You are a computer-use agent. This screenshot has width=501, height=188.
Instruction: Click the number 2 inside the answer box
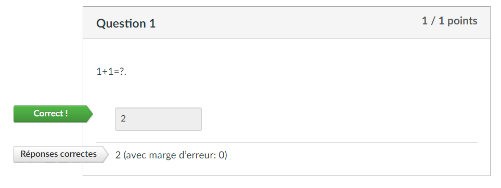(123, 119)
